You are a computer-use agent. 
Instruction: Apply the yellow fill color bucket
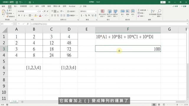pyautogui.click(x=35, y=15)
